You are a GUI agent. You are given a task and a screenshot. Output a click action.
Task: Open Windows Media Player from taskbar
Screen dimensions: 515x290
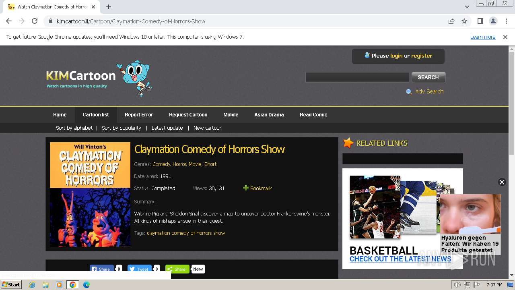[59, 284]
